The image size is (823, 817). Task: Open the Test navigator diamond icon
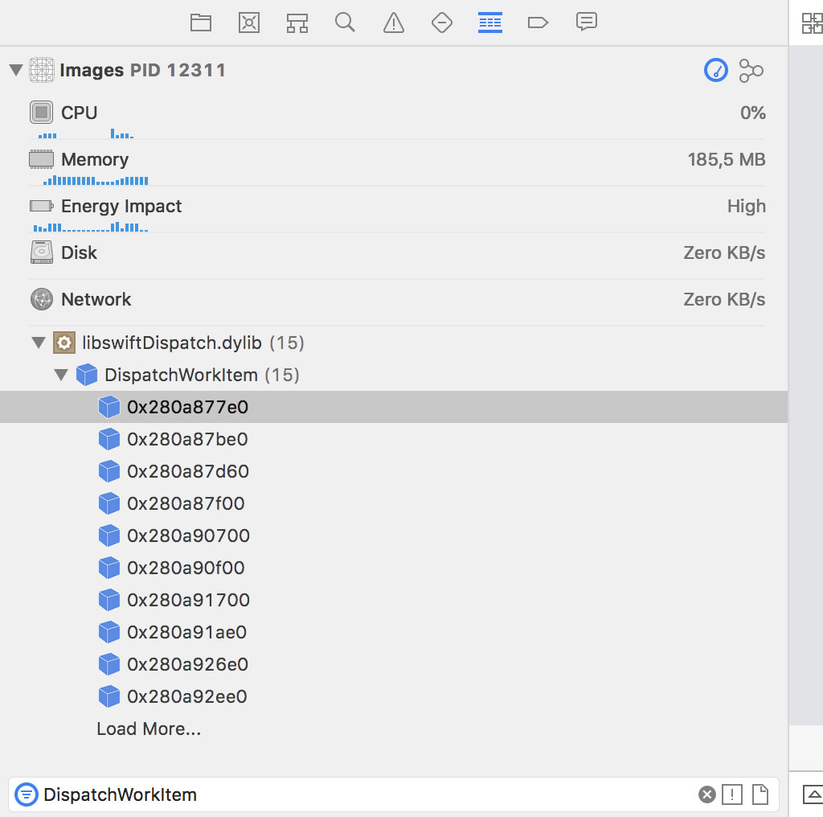tap(441, 22)
